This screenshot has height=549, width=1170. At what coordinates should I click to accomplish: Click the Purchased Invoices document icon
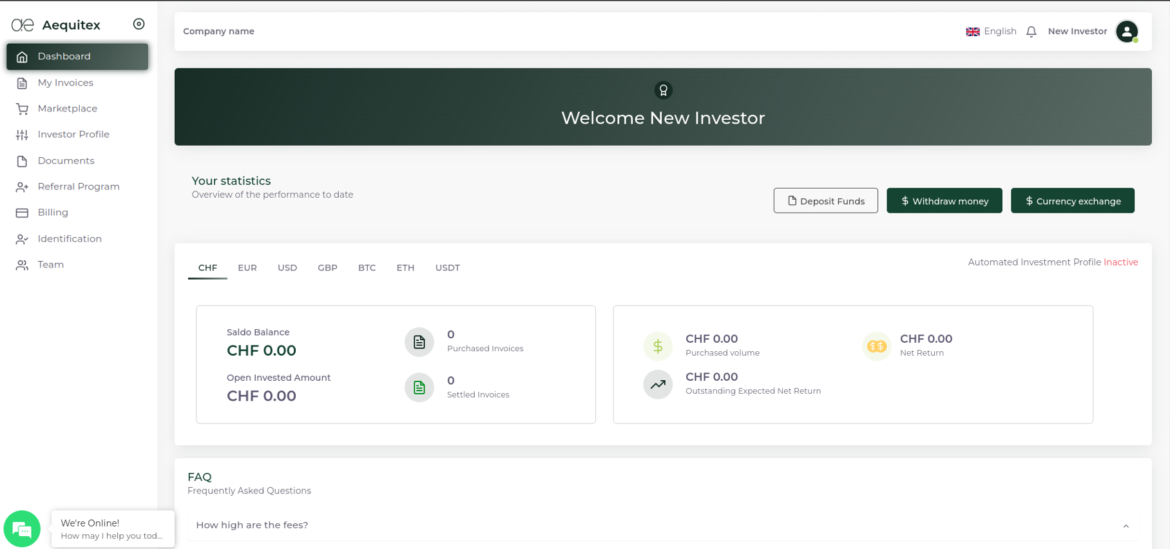pos(419,342)
